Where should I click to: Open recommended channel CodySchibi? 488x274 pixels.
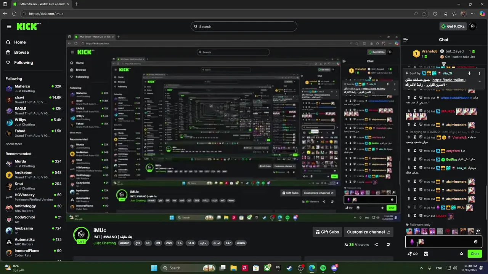33,219
